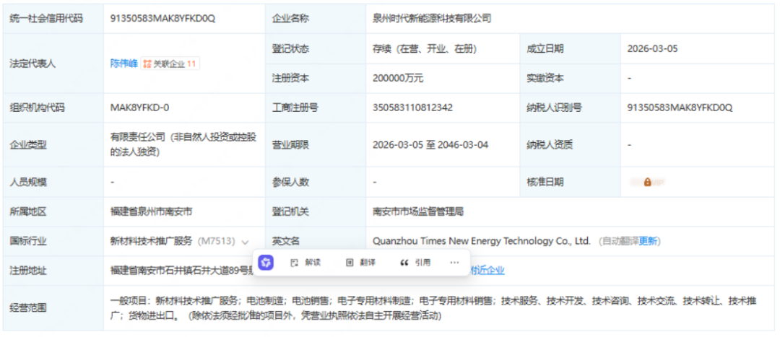This screenshot has height=337, width=780.
Task: Choose 翻译 in the floating toolbar
Action: [x=360, y=263]
